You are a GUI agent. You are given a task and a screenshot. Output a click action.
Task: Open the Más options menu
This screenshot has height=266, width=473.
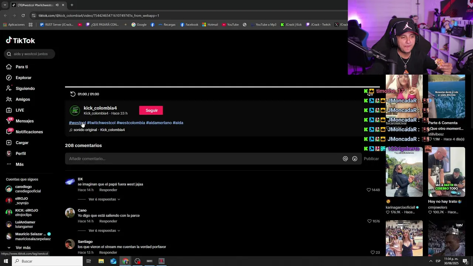15,164
